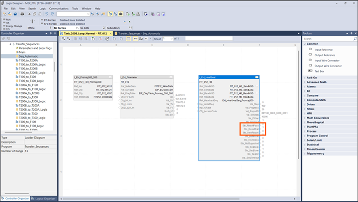Viewport: 358px width, 202px height.
Task: Click the Redundancy status field
Action: pyautogui.click(x=119, y=28)
